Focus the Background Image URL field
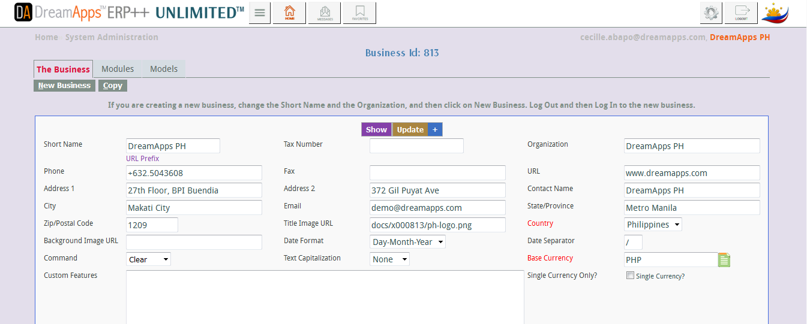807x324 pixels. (194, 243)
